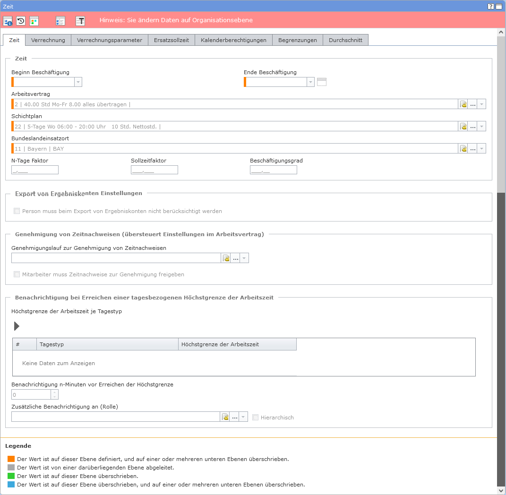This screenshot has height=495, width=506.
Task: Click the ellipsis button for Genehmigungslauf
Action: tap(236, 258)
